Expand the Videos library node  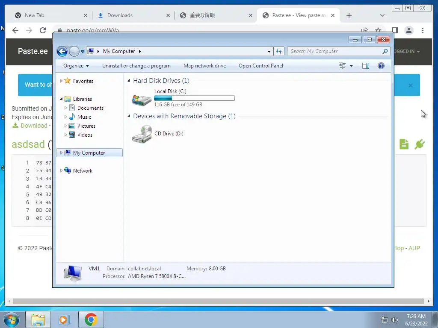pos(65,135)
